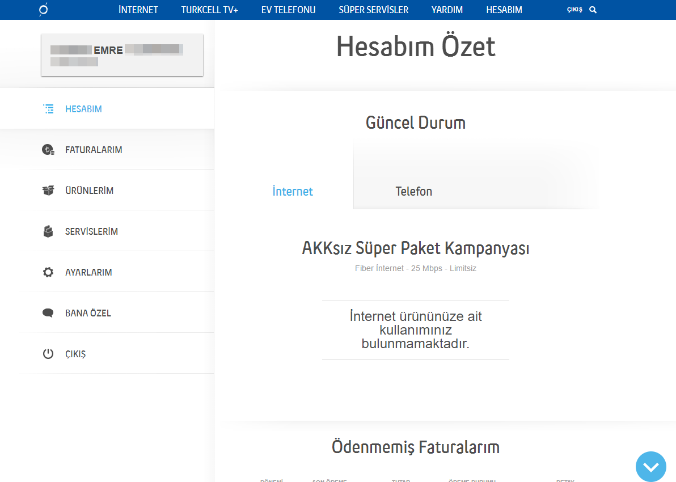Click the Ürünlerim open box icon

pyautogui.click(x=48, y=190)
